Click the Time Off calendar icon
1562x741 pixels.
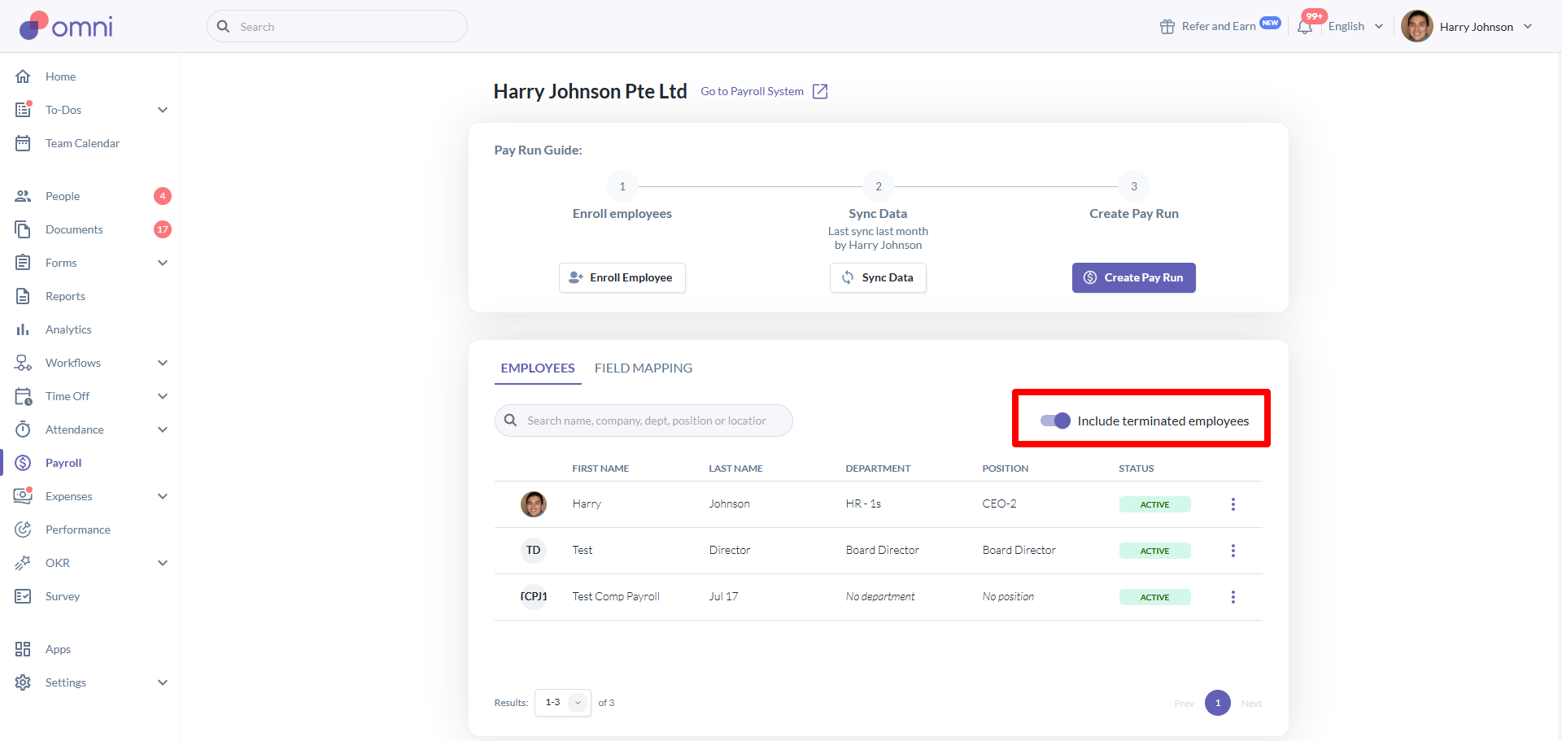tap(23, 396)
